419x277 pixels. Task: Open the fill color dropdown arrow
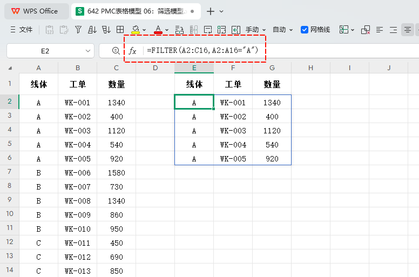pyautogui.click(x=144, y=30)
